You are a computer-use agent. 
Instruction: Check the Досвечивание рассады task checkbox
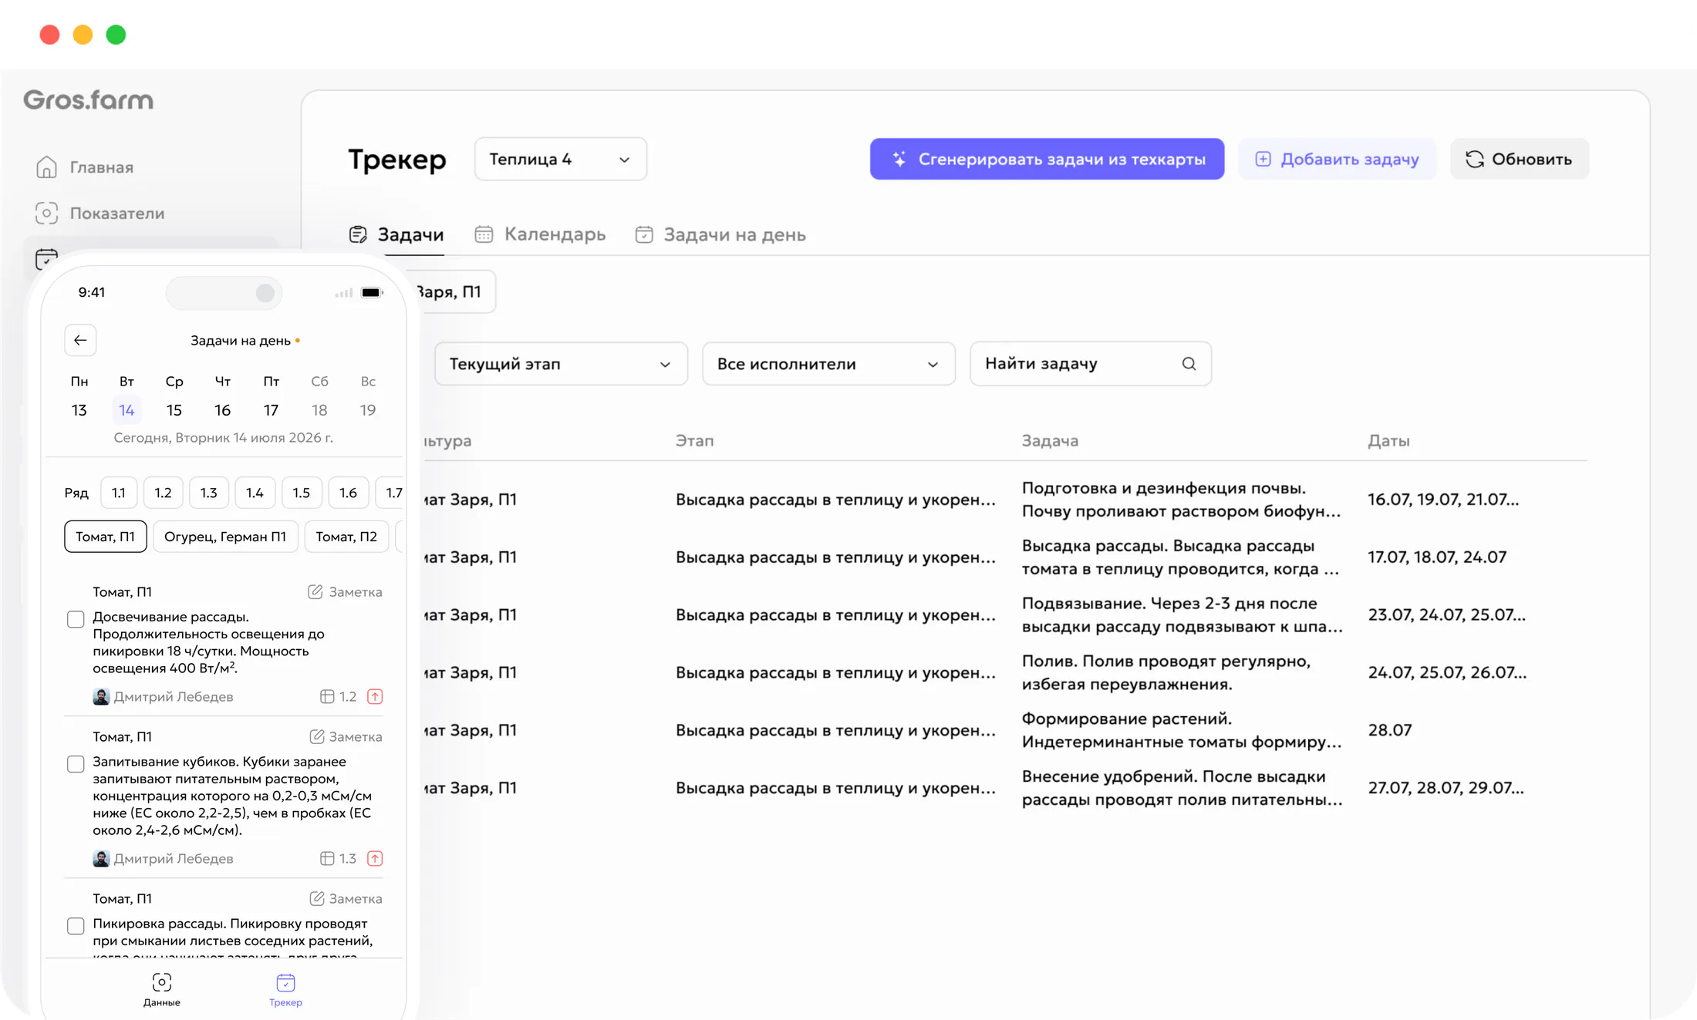click(76, 619)
